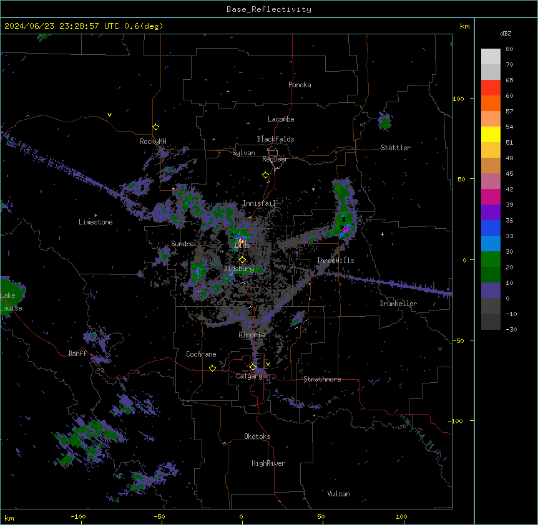
Task: Click the Lake Louise label
Action: click(x=11, y=302)
